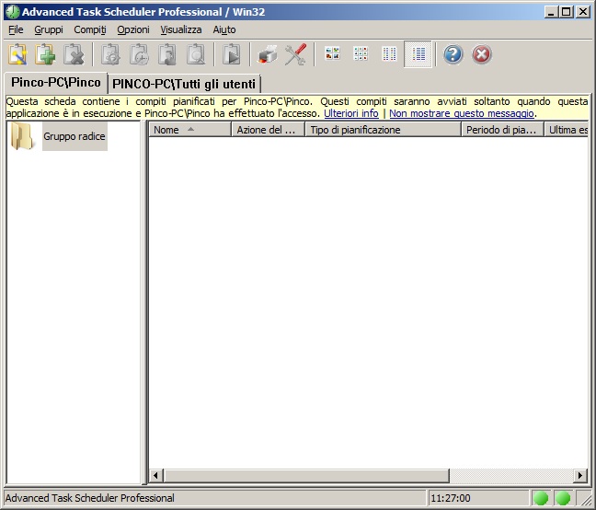The width and height of the screenshot is (596, 510).
Task: Open the Ulteriori info link
Action: coord(350,113)
